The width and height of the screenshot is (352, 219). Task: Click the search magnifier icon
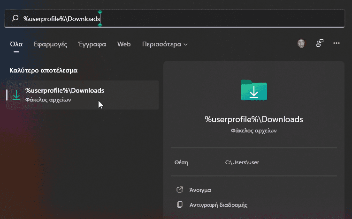pyautogui.click(x=15, y=18)
